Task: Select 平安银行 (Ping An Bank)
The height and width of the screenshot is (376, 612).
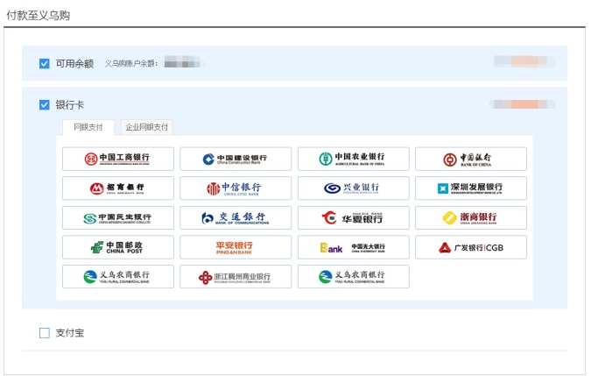Action: point(236,247)
